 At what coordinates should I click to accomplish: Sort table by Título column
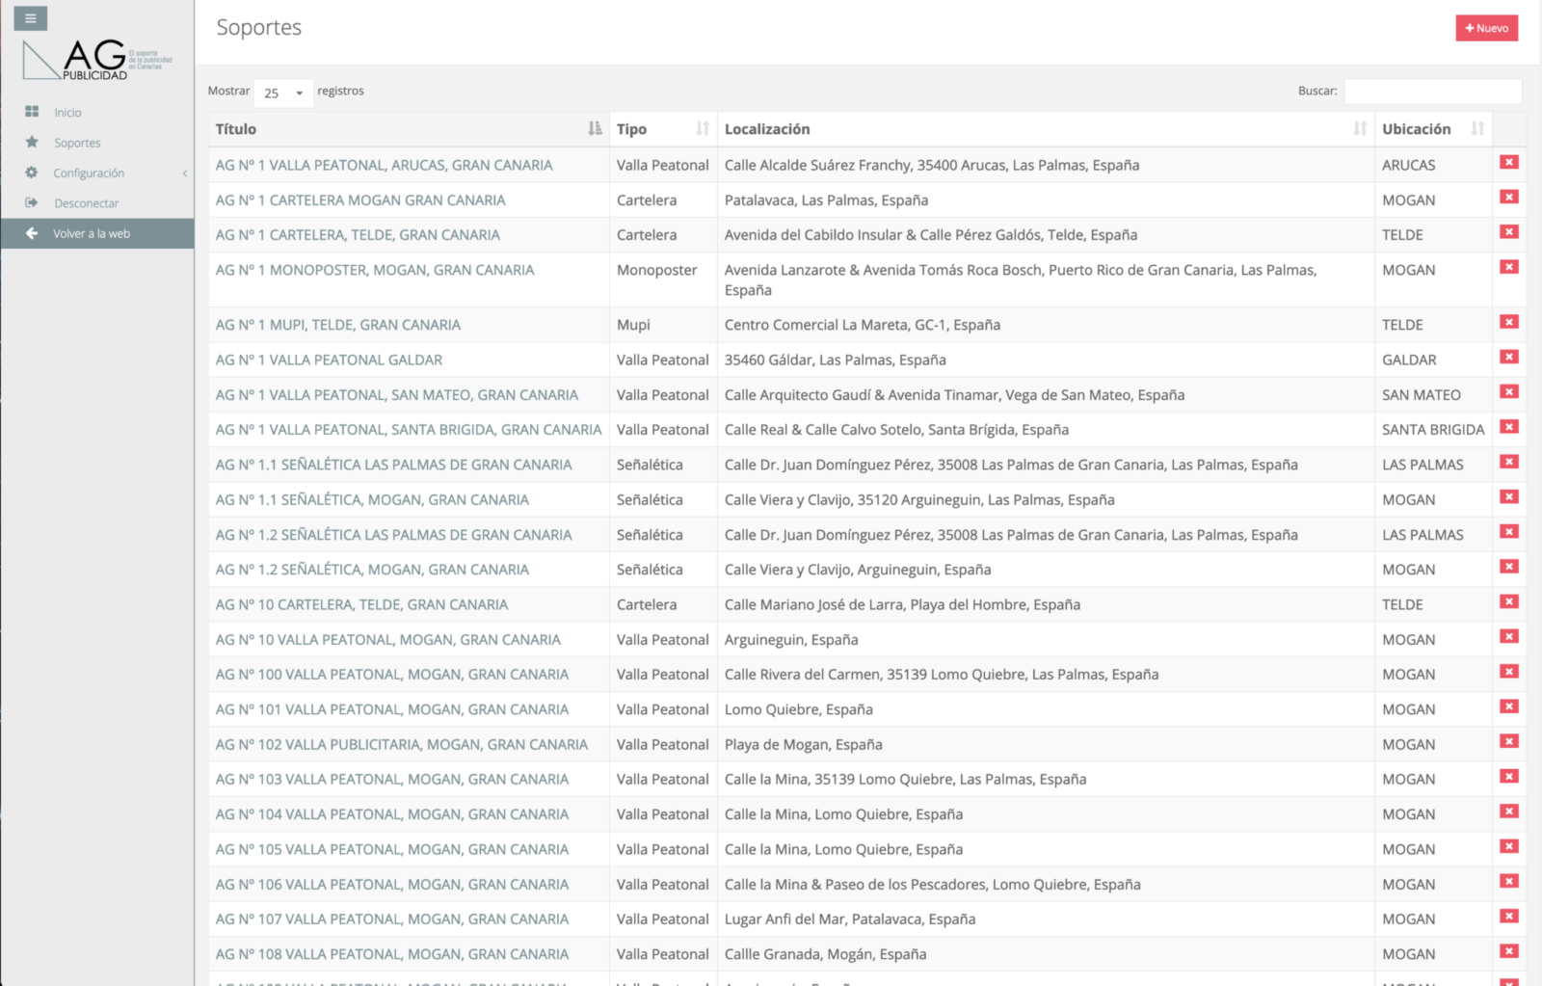tap(595, 129)
